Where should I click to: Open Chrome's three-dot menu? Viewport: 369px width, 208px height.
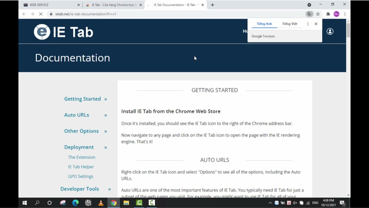click(345, 14)
